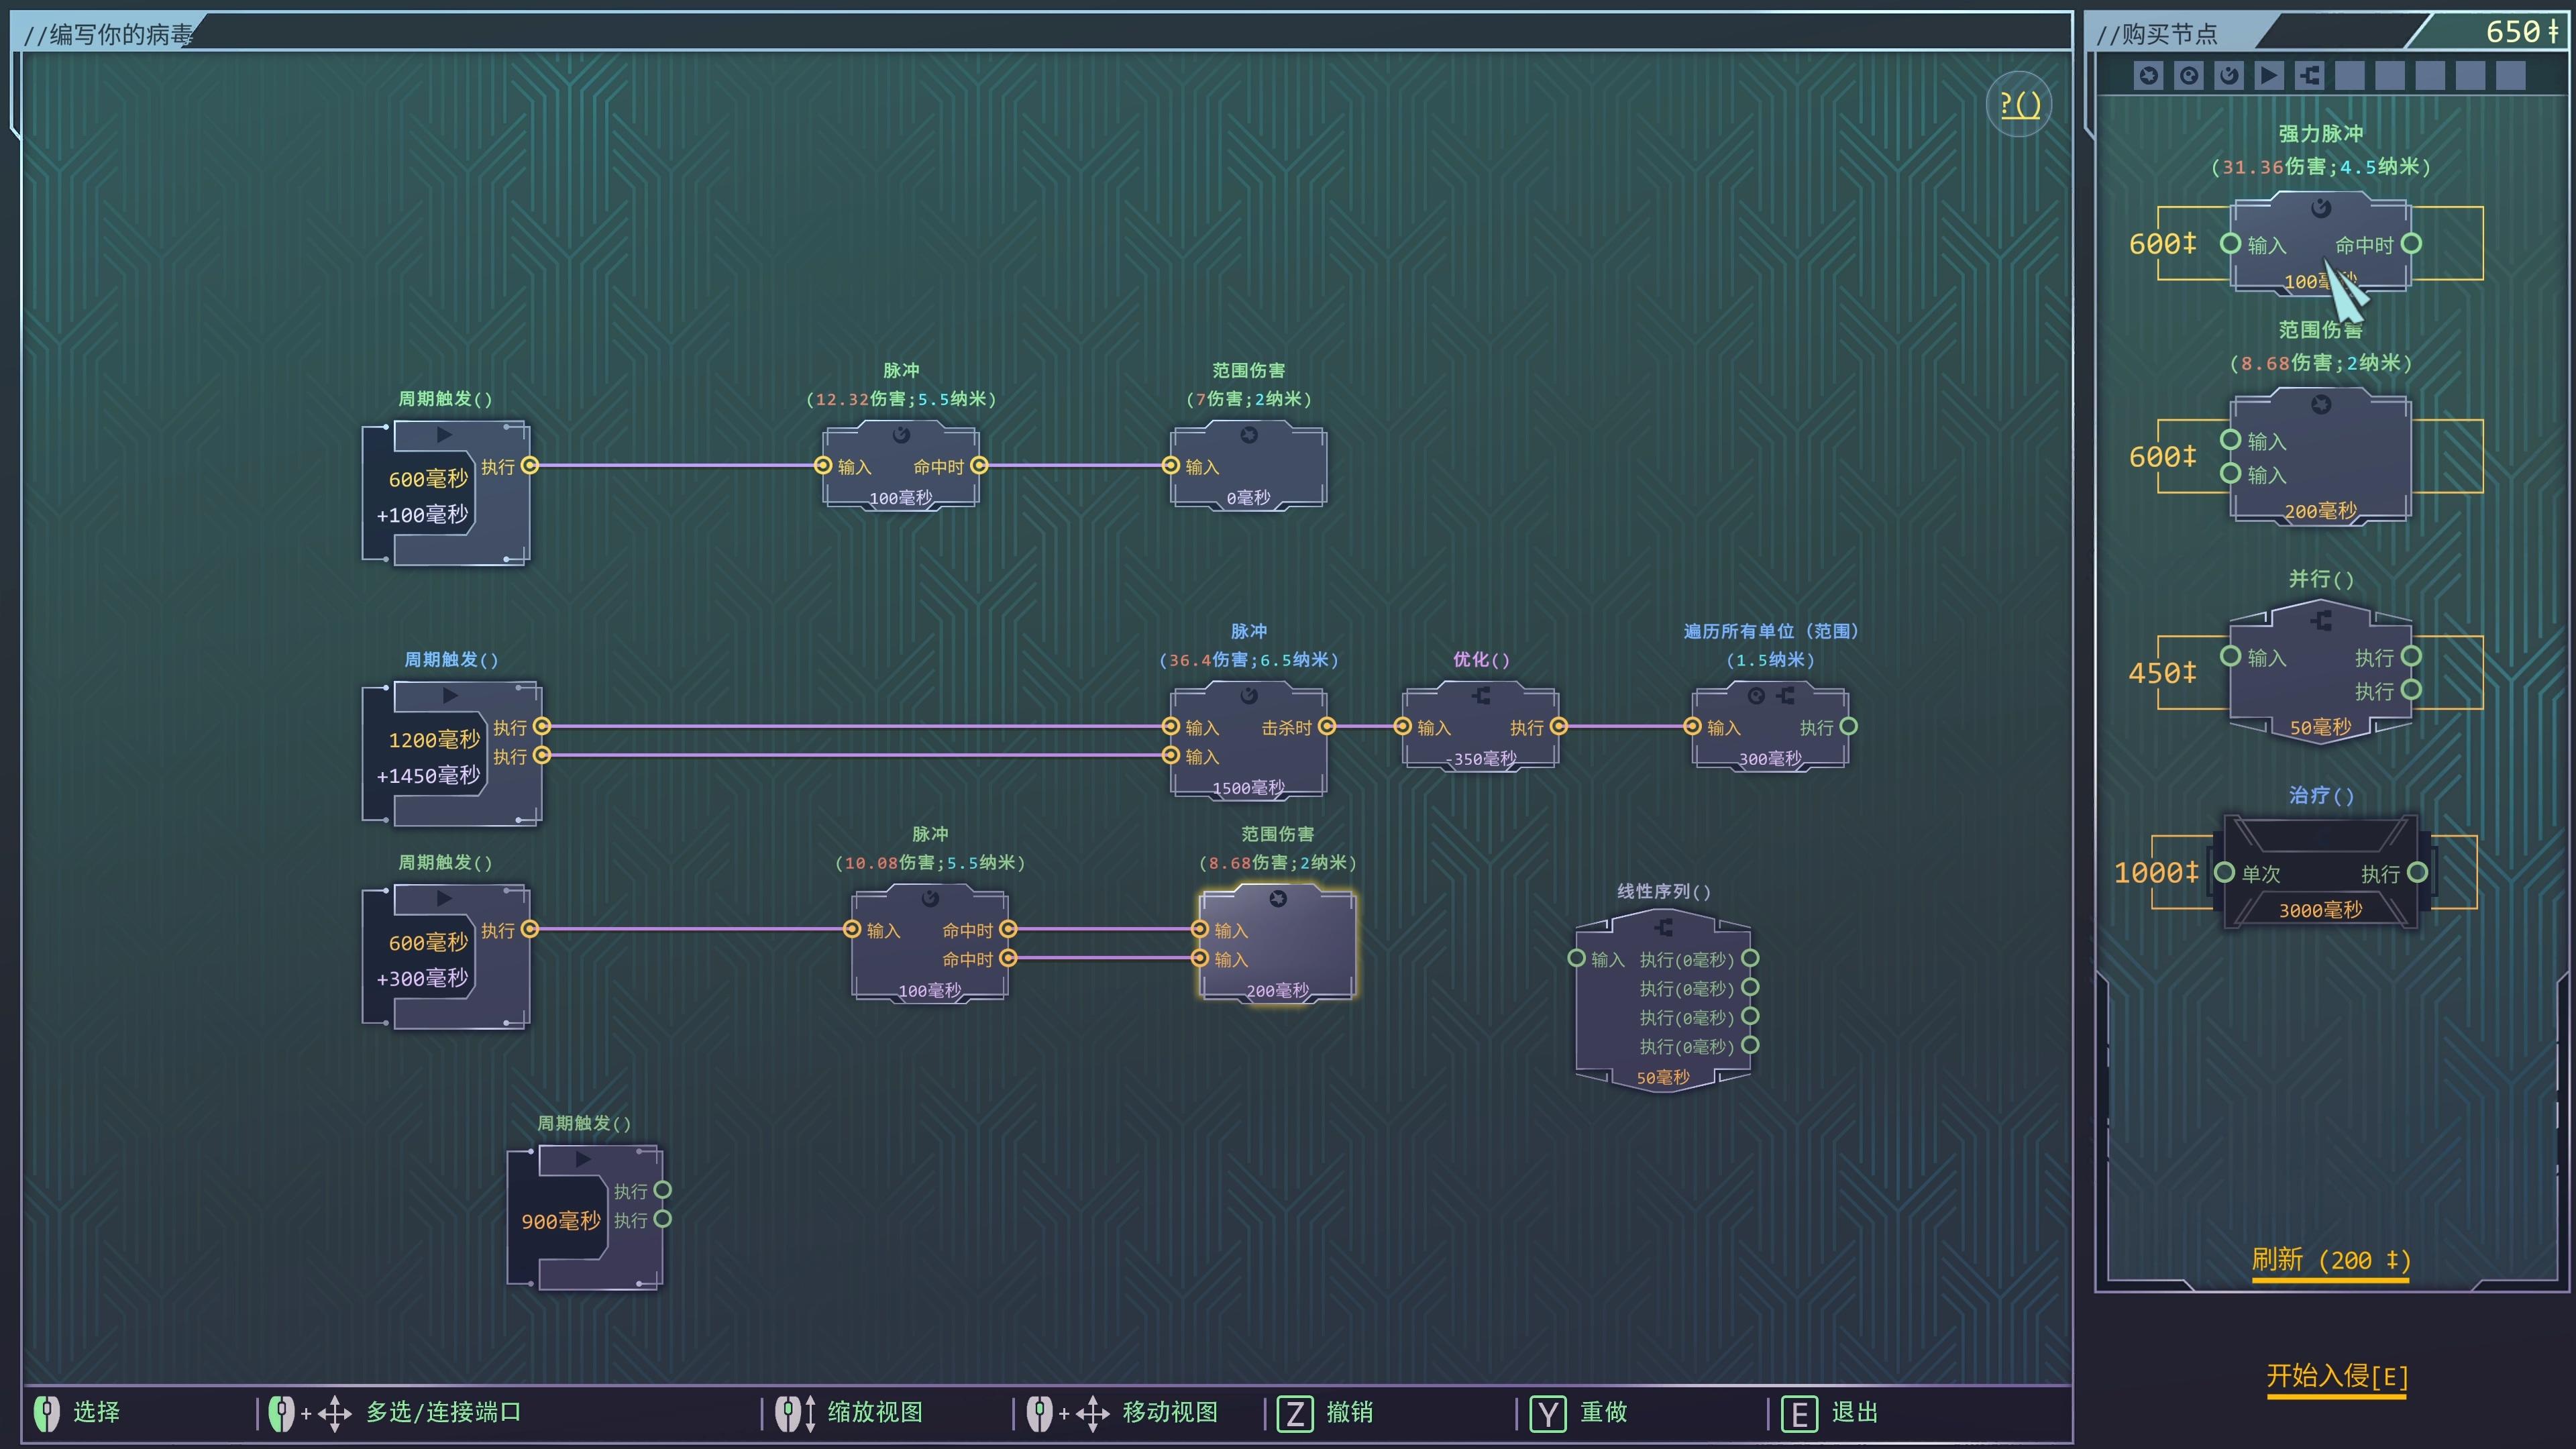The height and width of the screenshot is (1449, 2576).
Task: Click the play triangle filter icon in the shop toolbar
Action: [x=2269, y=75]
